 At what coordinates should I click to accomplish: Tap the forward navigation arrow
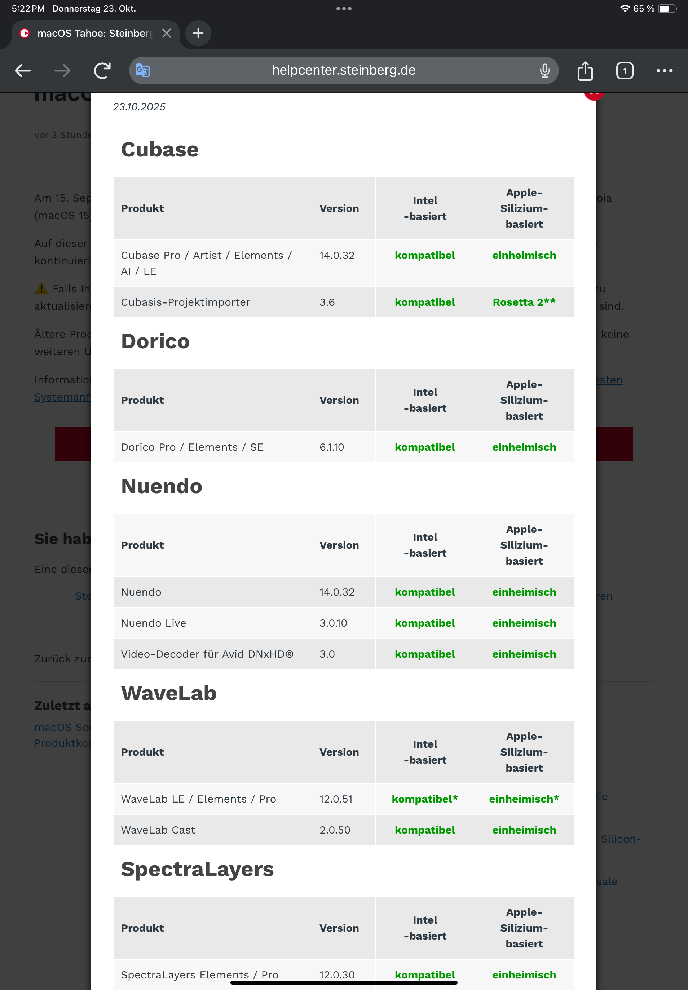[62, 70]
